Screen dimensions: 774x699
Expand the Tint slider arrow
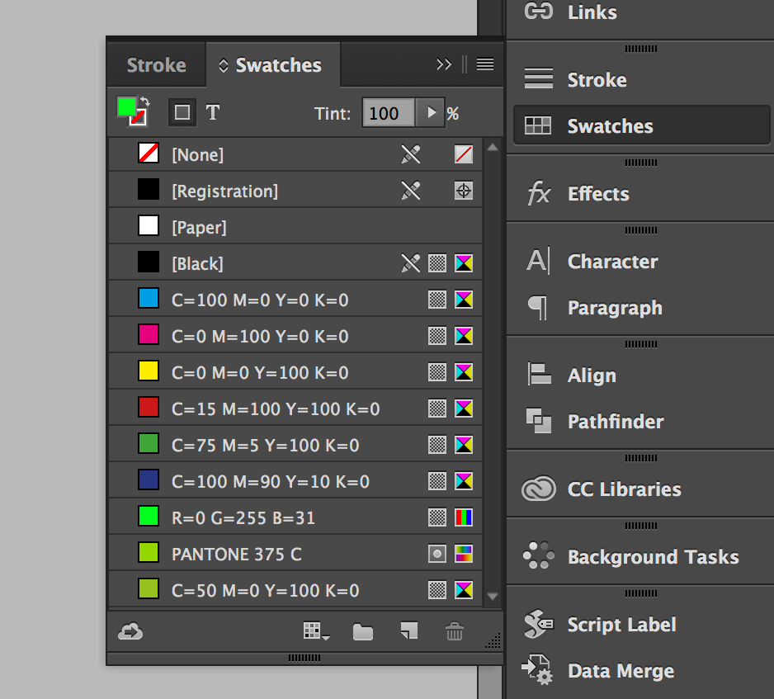[x=430, y=113]
